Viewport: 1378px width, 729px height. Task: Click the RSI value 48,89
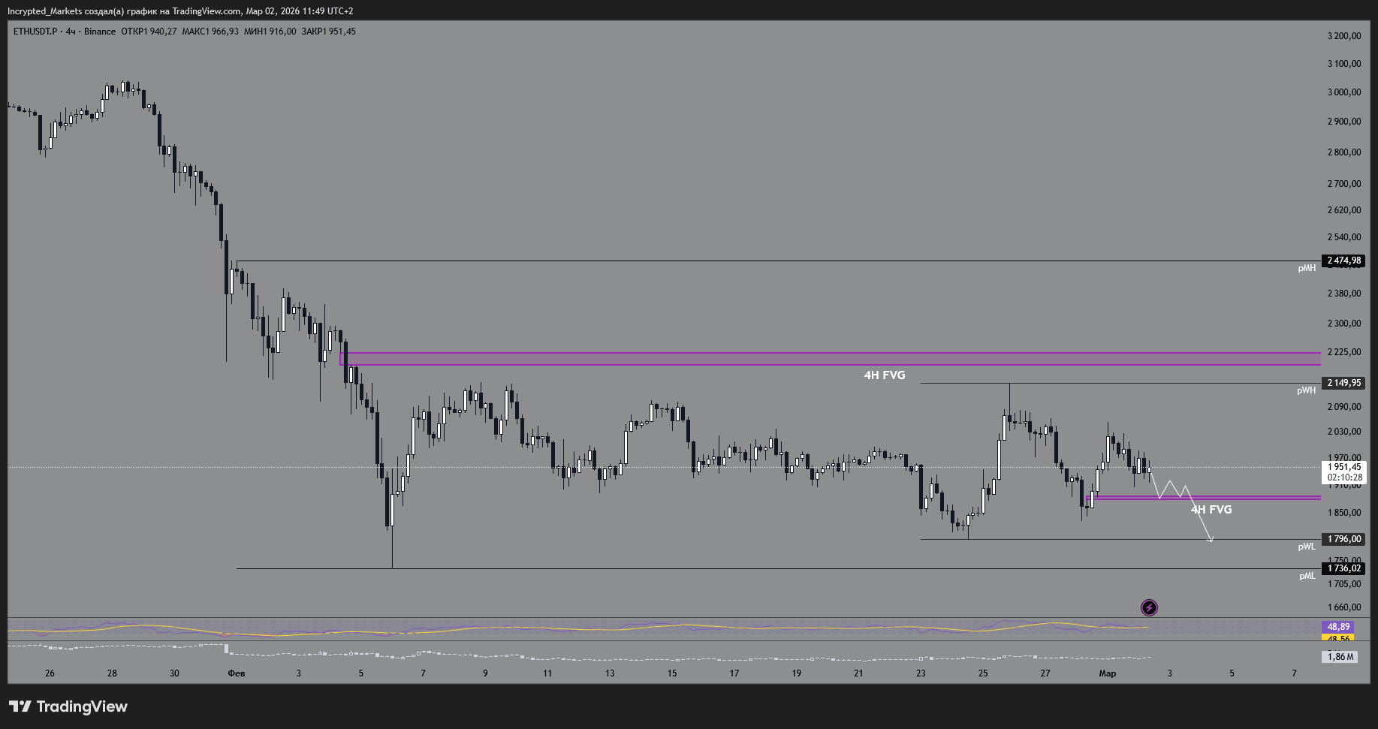[x=1338, y=627]
